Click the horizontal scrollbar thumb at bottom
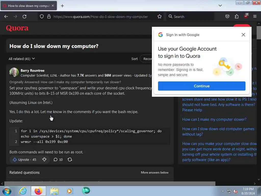 click(x=110, y=183)
